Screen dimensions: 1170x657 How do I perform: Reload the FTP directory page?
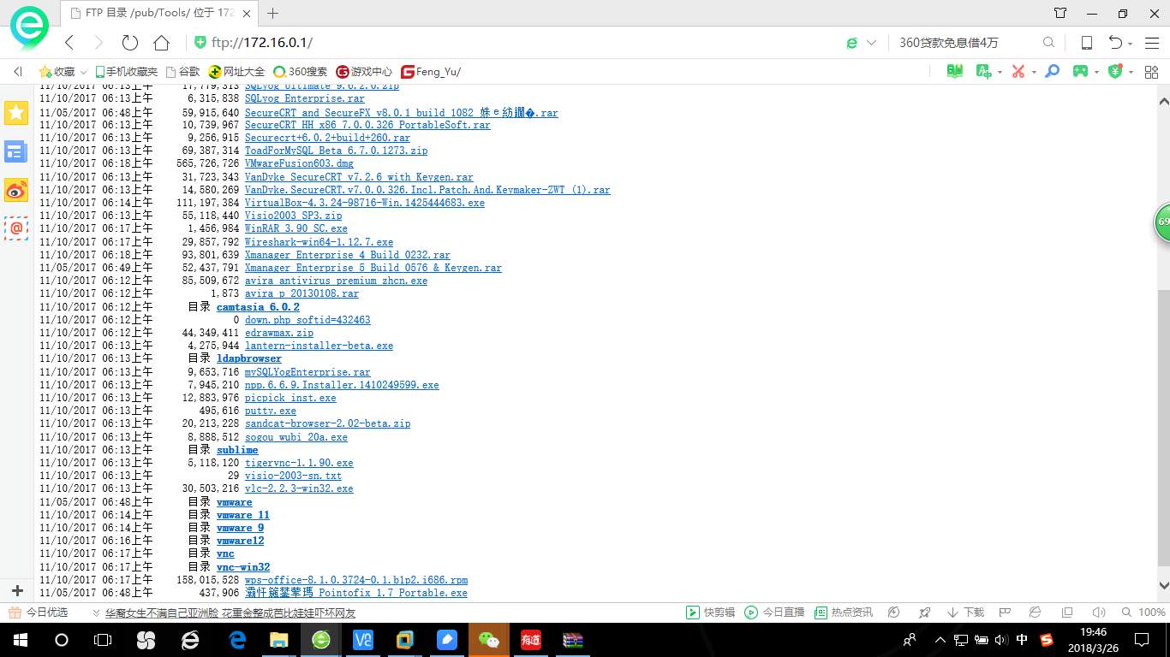pos(129,43)
